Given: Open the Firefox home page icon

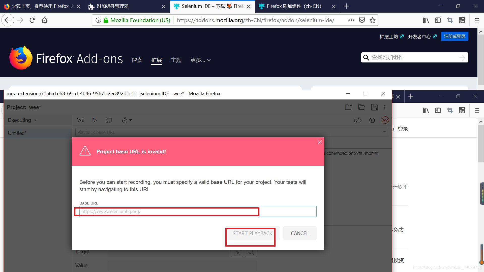Looking at the screenshot, I should tap(44, 20).
